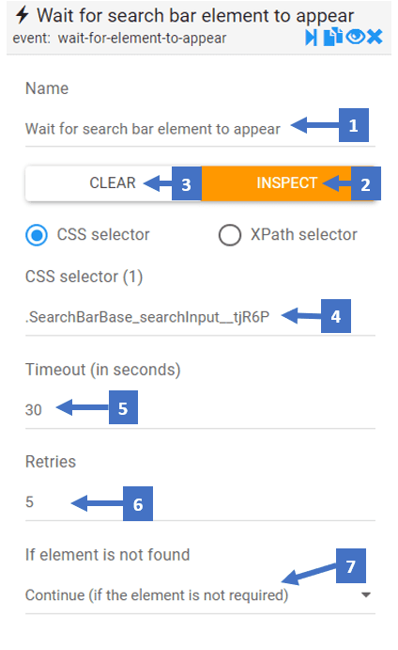
Task: Duplicate the event with copy icon
Action: (333, 37)
